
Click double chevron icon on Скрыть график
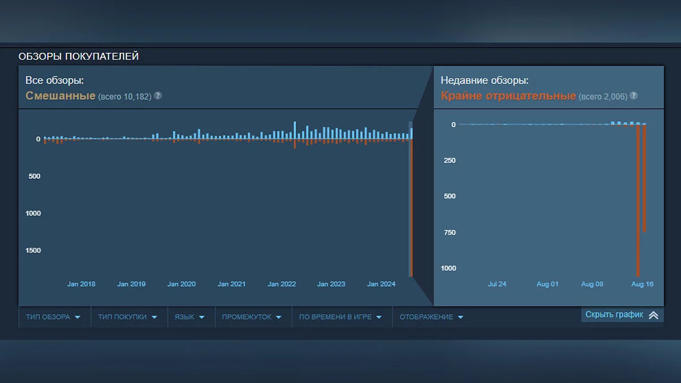tap(653, 315)
